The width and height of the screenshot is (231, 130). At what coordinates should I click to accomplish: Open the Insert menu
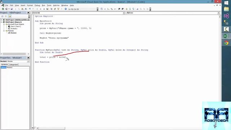click(23, 5)
